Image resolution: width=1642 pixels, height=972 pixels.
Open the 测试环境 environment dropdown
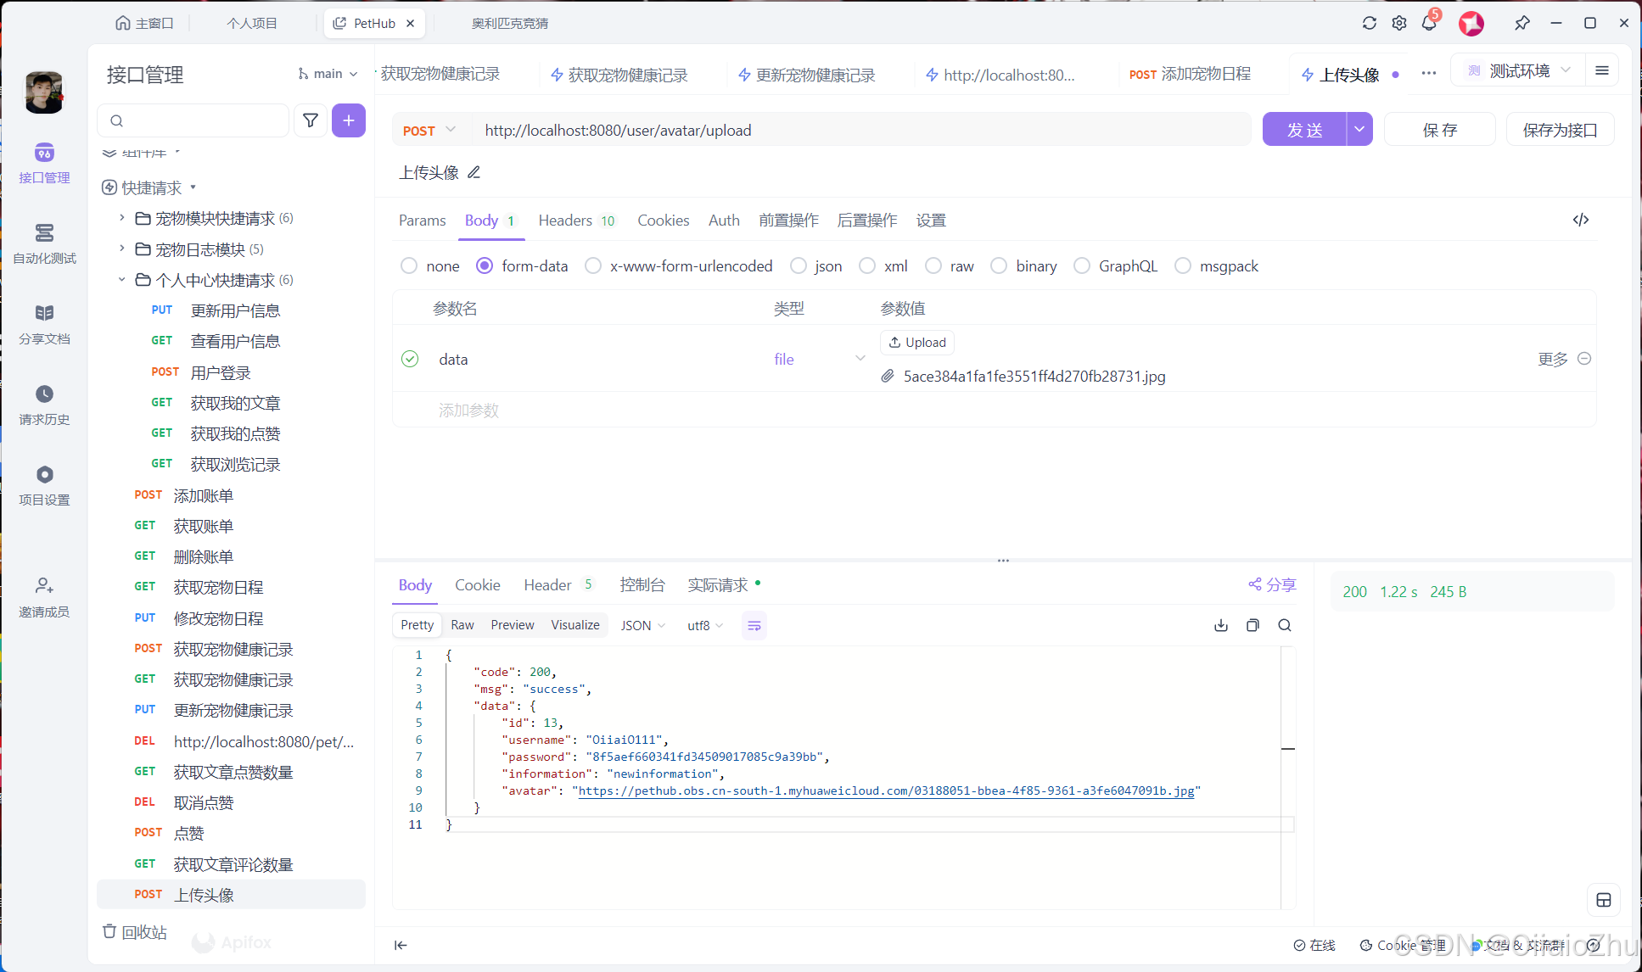(x=1518, y=71)
